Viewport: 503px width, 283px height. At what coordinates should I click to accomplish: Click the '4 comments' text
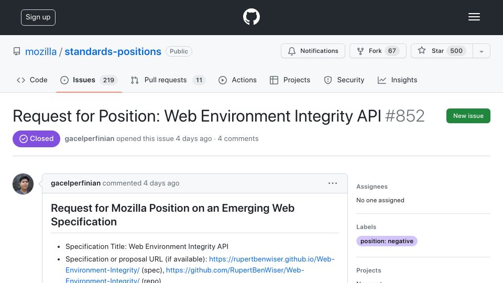[x=238, y=138]
